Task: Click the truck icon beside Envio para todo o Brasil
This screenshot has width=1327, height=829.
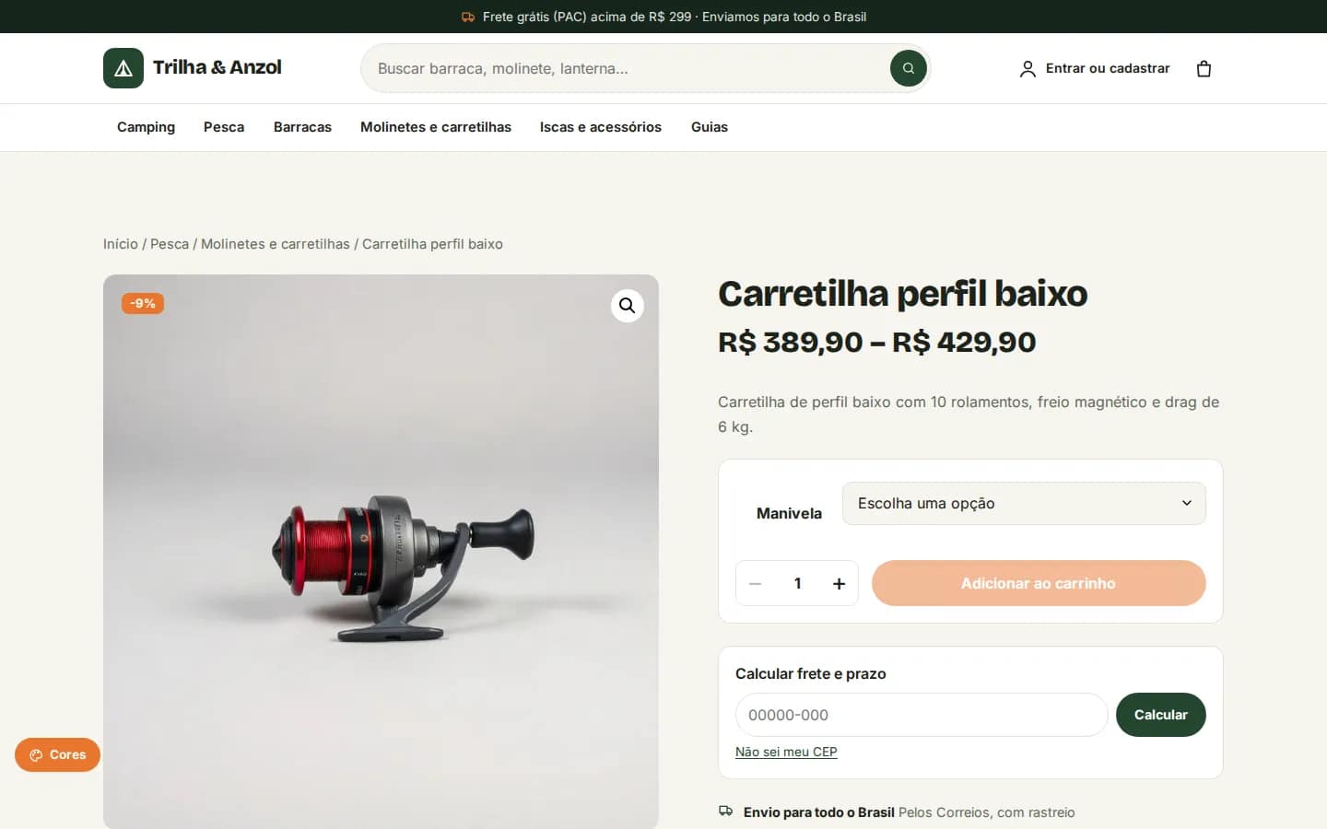Action: coord(726,811)
